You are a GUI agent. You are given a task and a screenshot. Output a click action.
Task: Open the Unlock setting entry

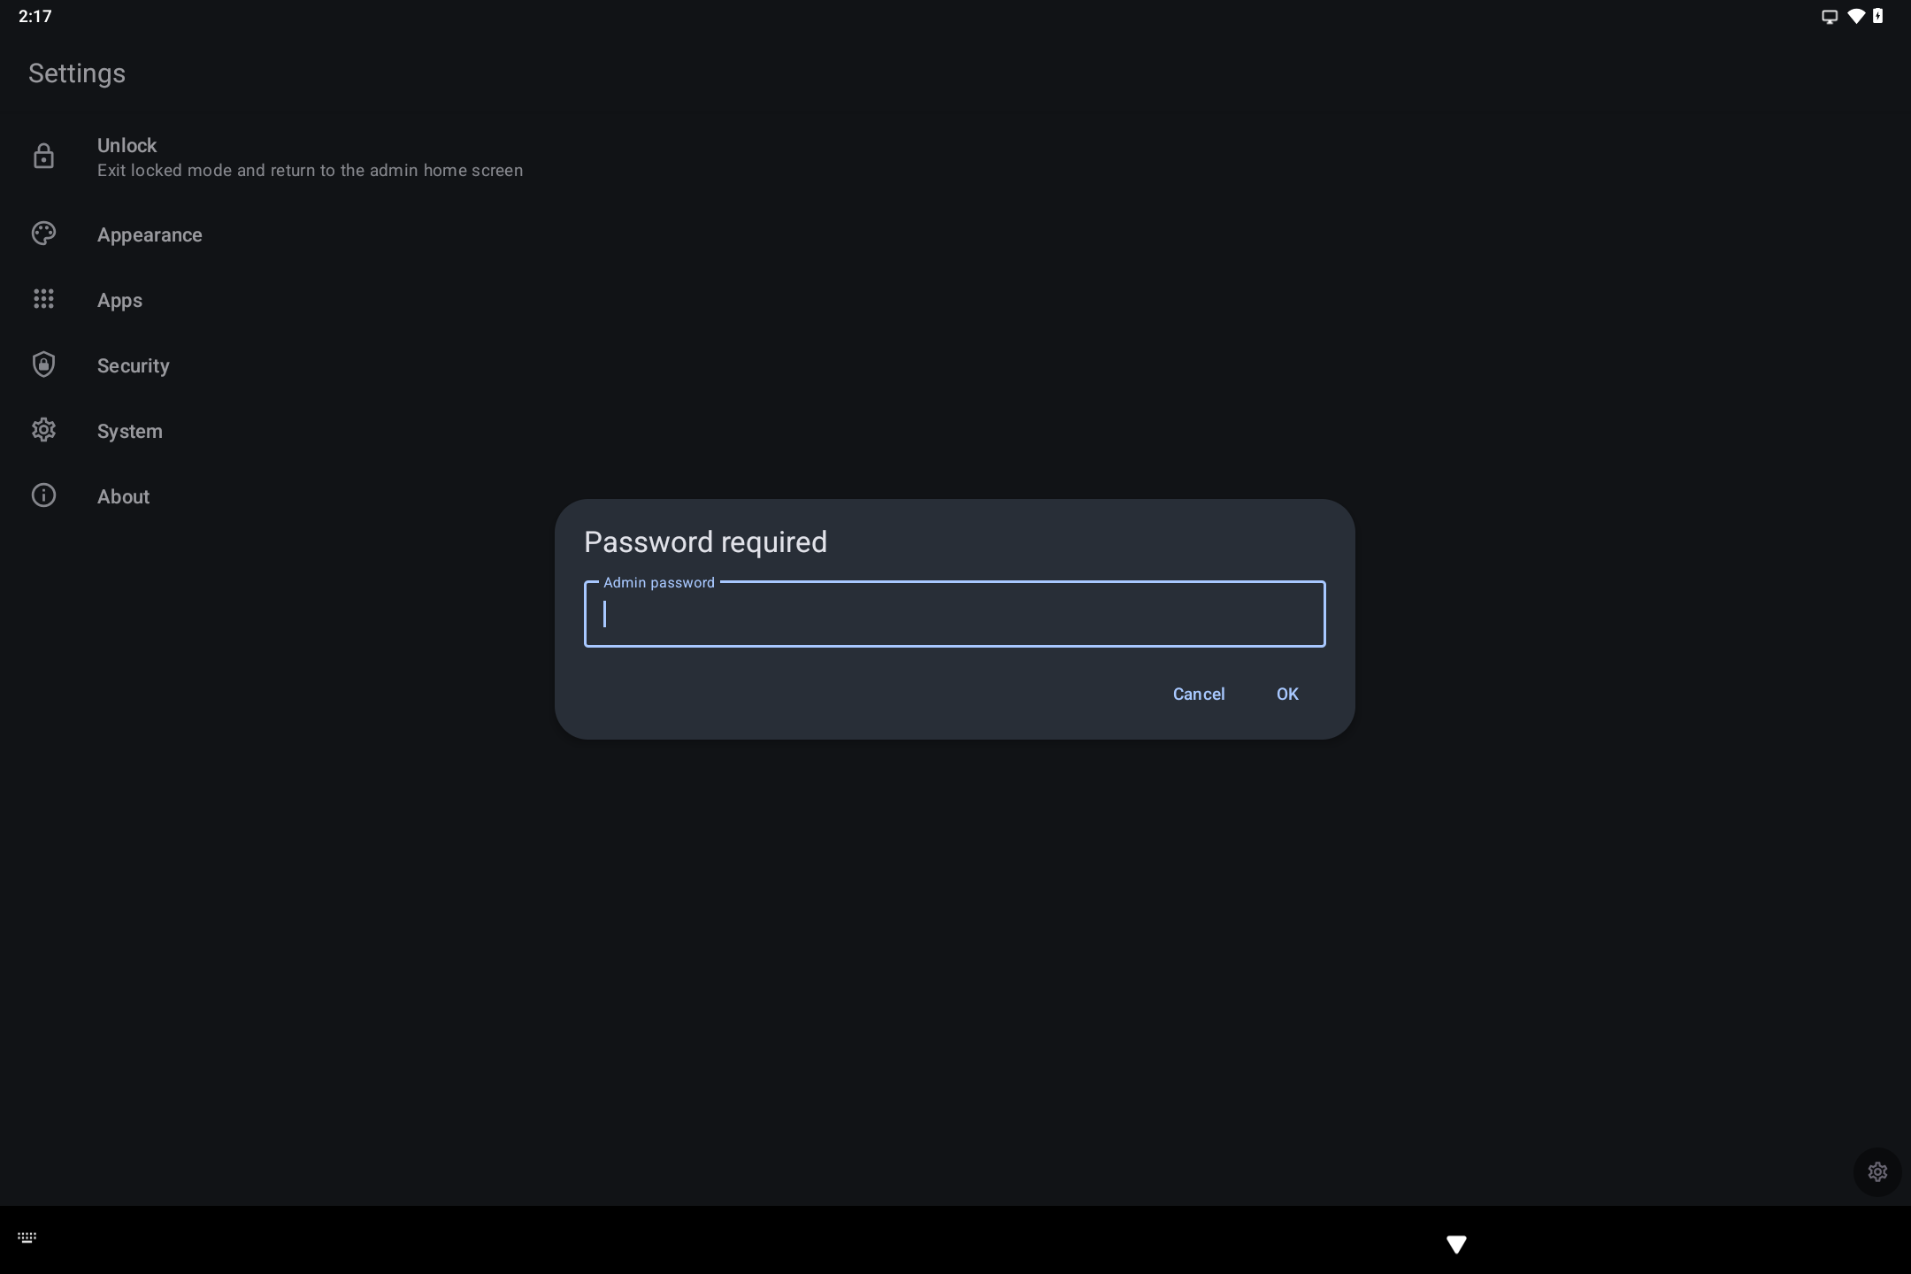pyautogui.click(x=955, y=157)
